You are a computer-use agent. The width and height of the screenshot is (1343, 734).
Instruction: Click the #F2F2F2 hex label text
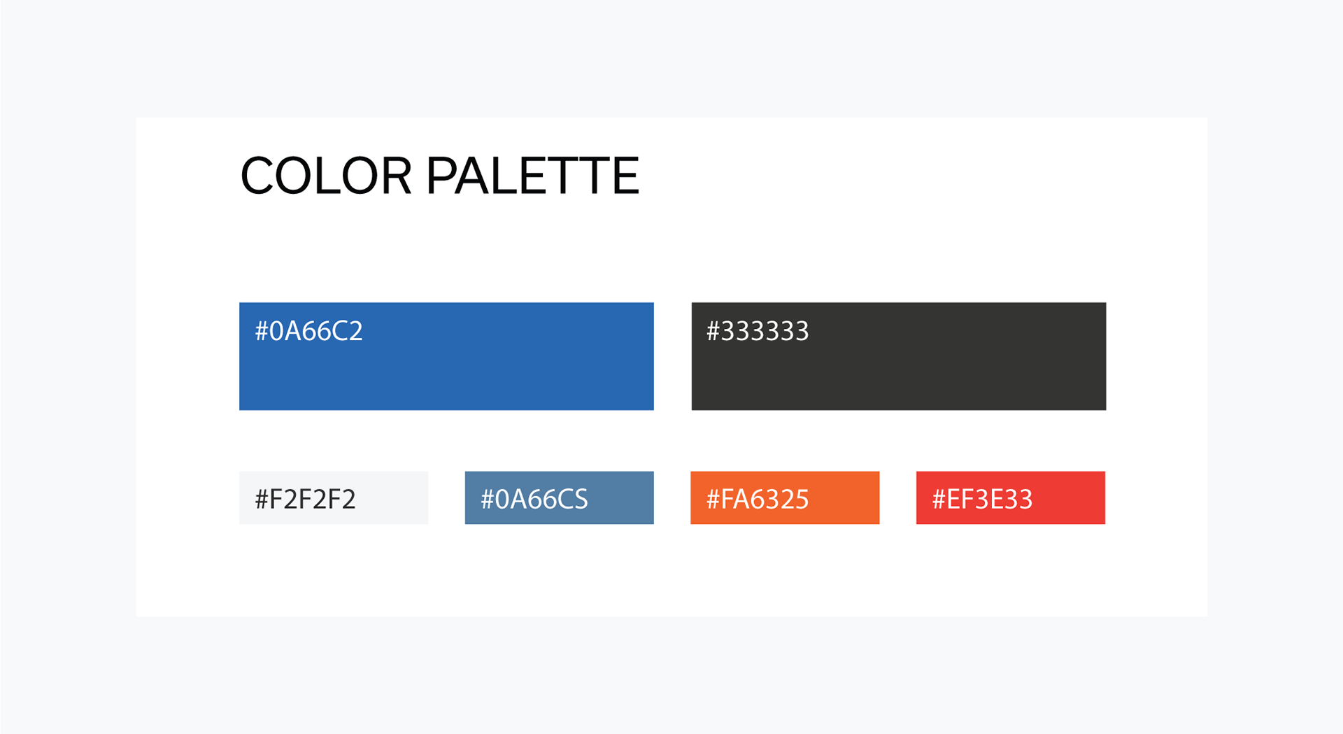pos(306,500)
